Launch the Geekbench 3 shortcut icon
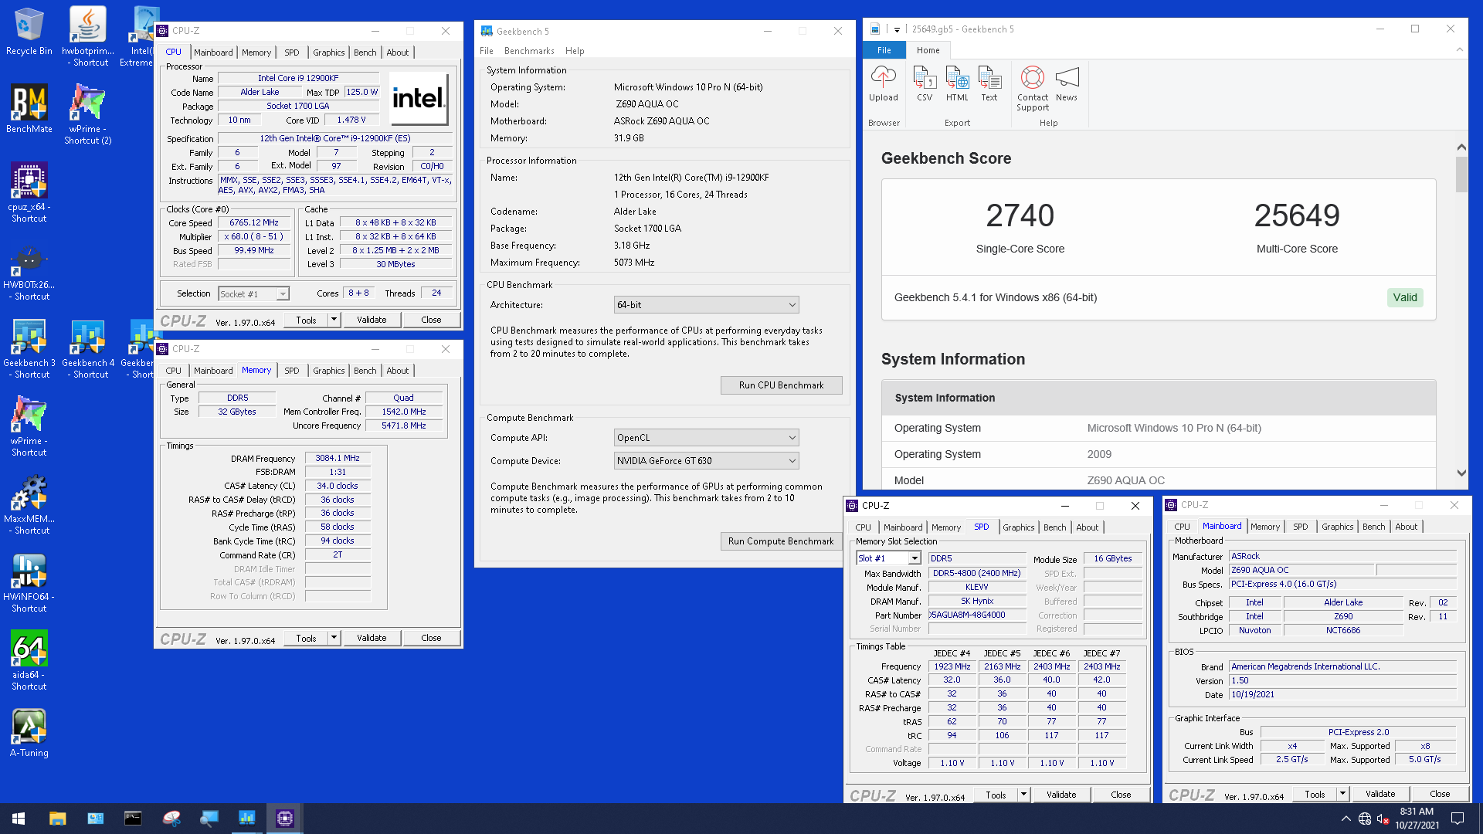This screenshot has height=834, width=1483. [x=29, y=348]
